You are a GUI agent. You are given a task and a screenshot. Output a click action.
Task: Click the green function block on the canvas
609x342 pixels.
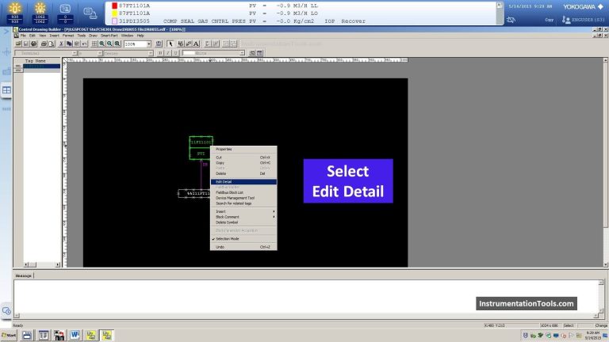point(201,147)
